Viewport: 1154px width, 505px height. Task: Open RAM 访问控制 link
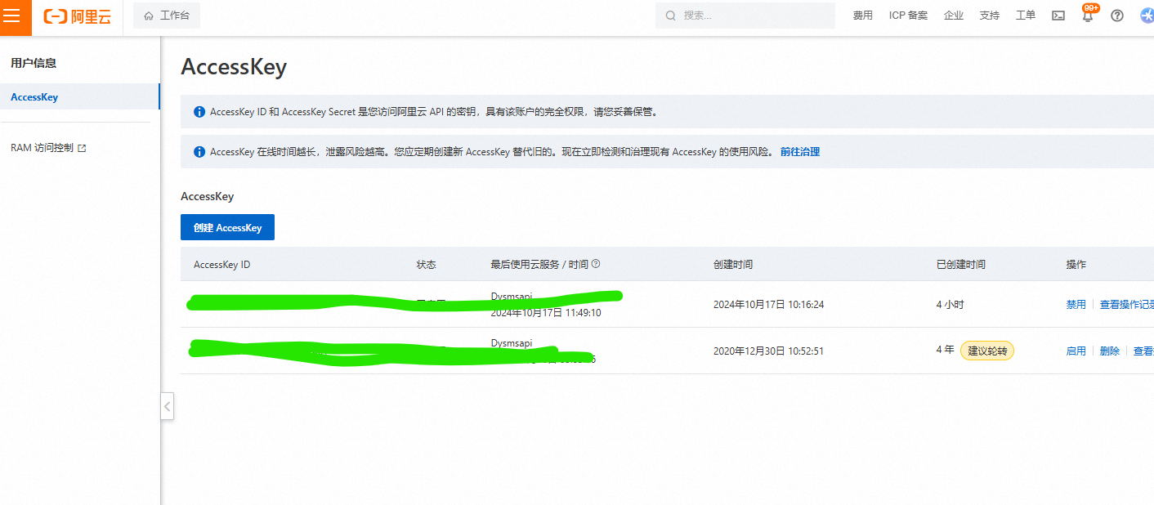[42, 148]
